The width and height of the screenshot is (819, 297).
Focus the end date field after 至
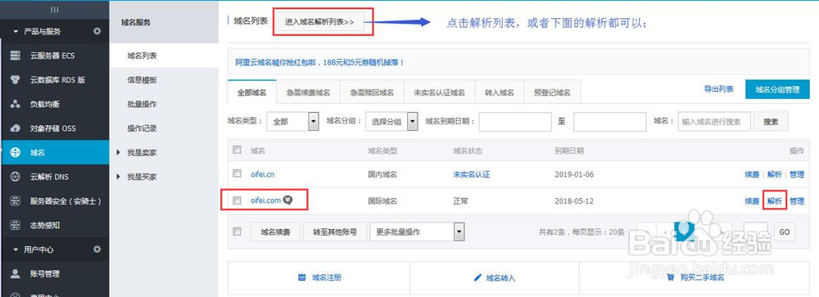pyautogui.click(x=610, y=122)
